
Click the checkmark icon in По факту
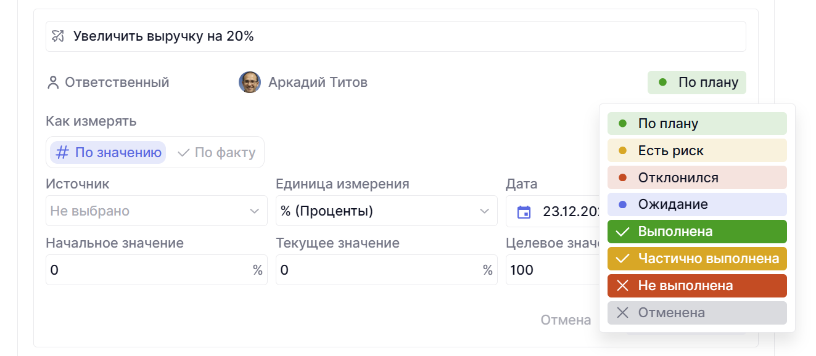tap(183, 153)
